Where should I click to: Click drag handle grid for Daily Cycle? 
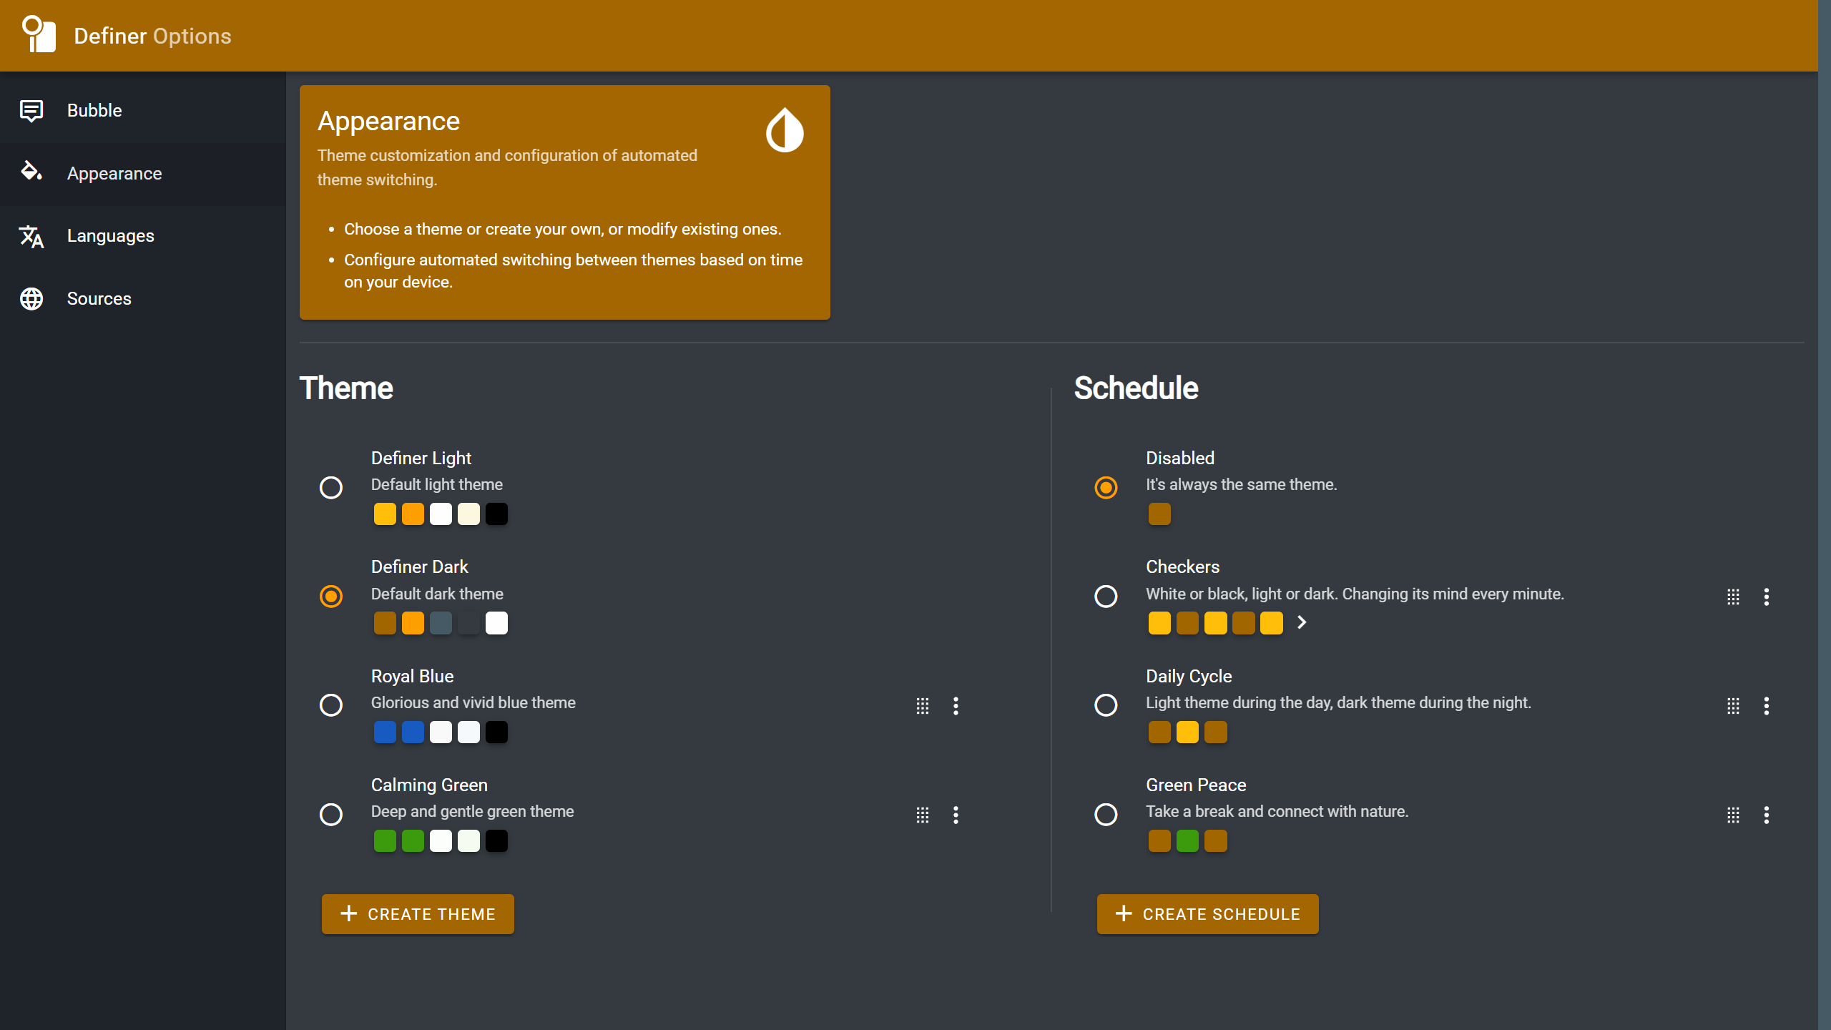click(x=1733, y=706)
